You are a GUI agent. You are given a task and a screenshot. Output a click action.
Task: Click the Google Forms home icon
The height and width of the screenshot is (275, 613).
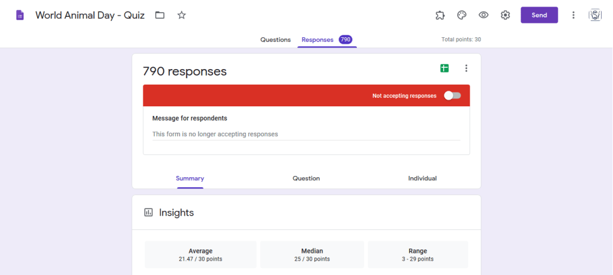pos(20,15)
